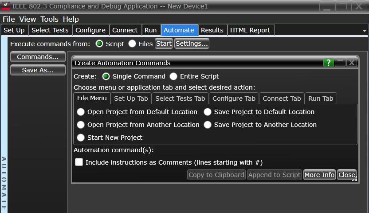Click the Close button in the dialog
The height and width of the screenshot is (213, 369).
pos(347,175)
